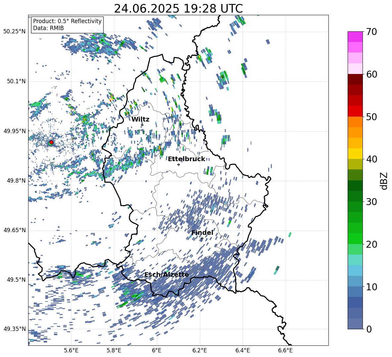Image resolution: width=392 pixels, height=357 pixels.
Task: Click the 6°E longitude label
Action: pyautogui.click(x=157, y=350)
